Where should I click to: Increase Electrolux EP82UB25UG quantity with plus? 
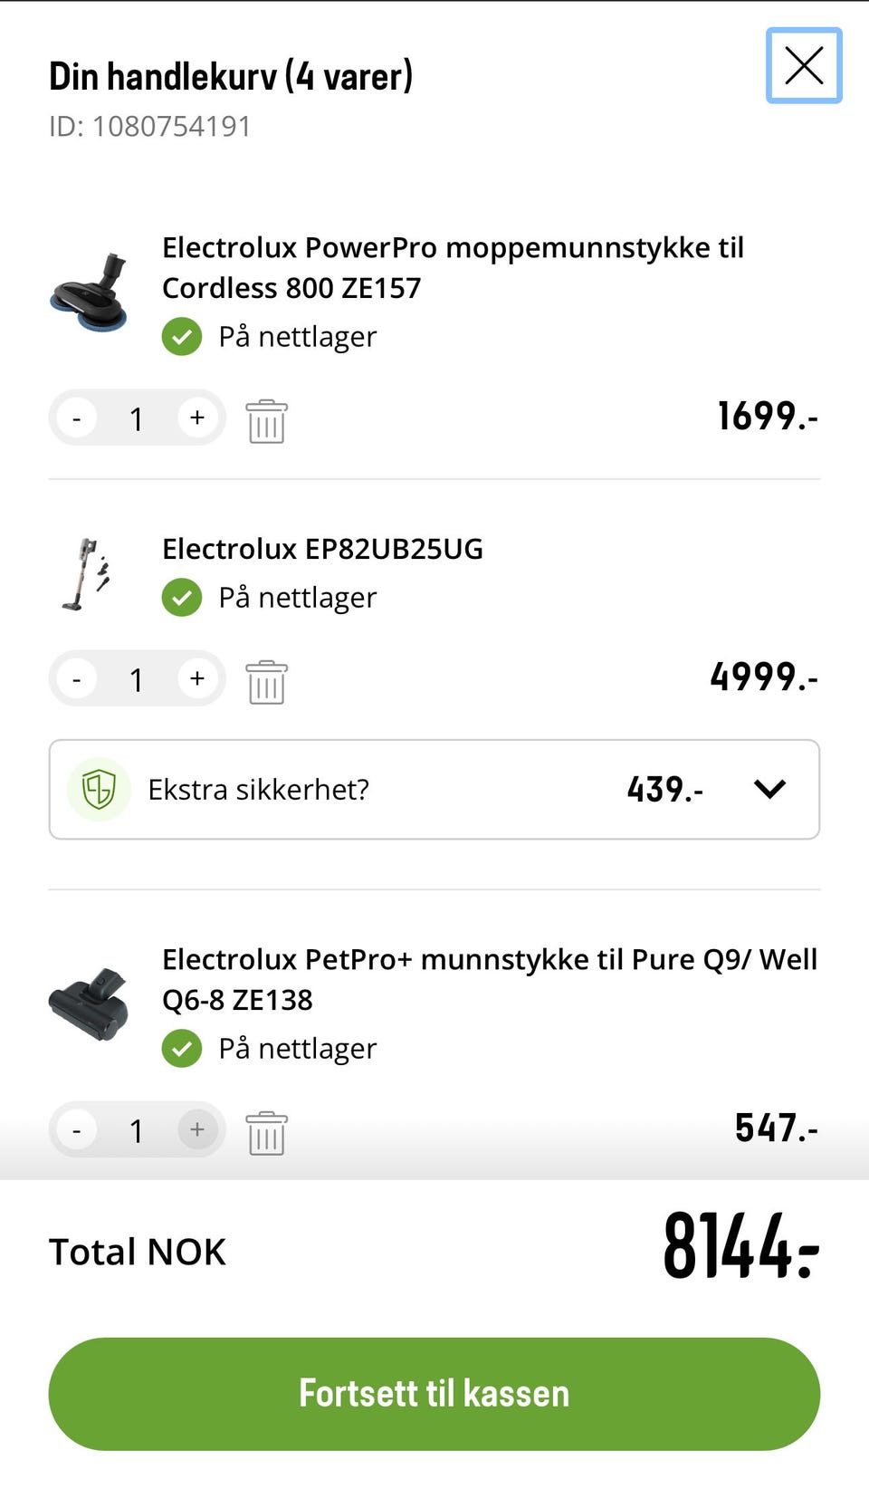(x=197, y=679)
